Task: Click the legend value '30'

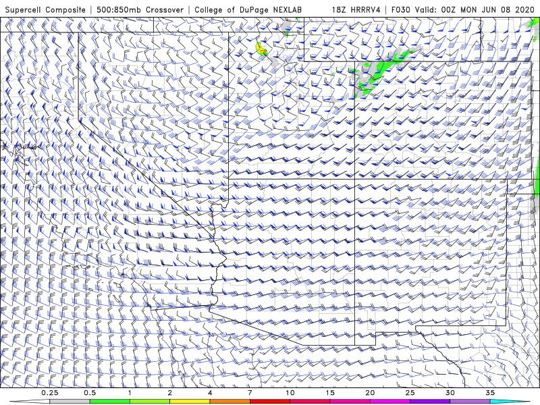Action: coord(450,393)
